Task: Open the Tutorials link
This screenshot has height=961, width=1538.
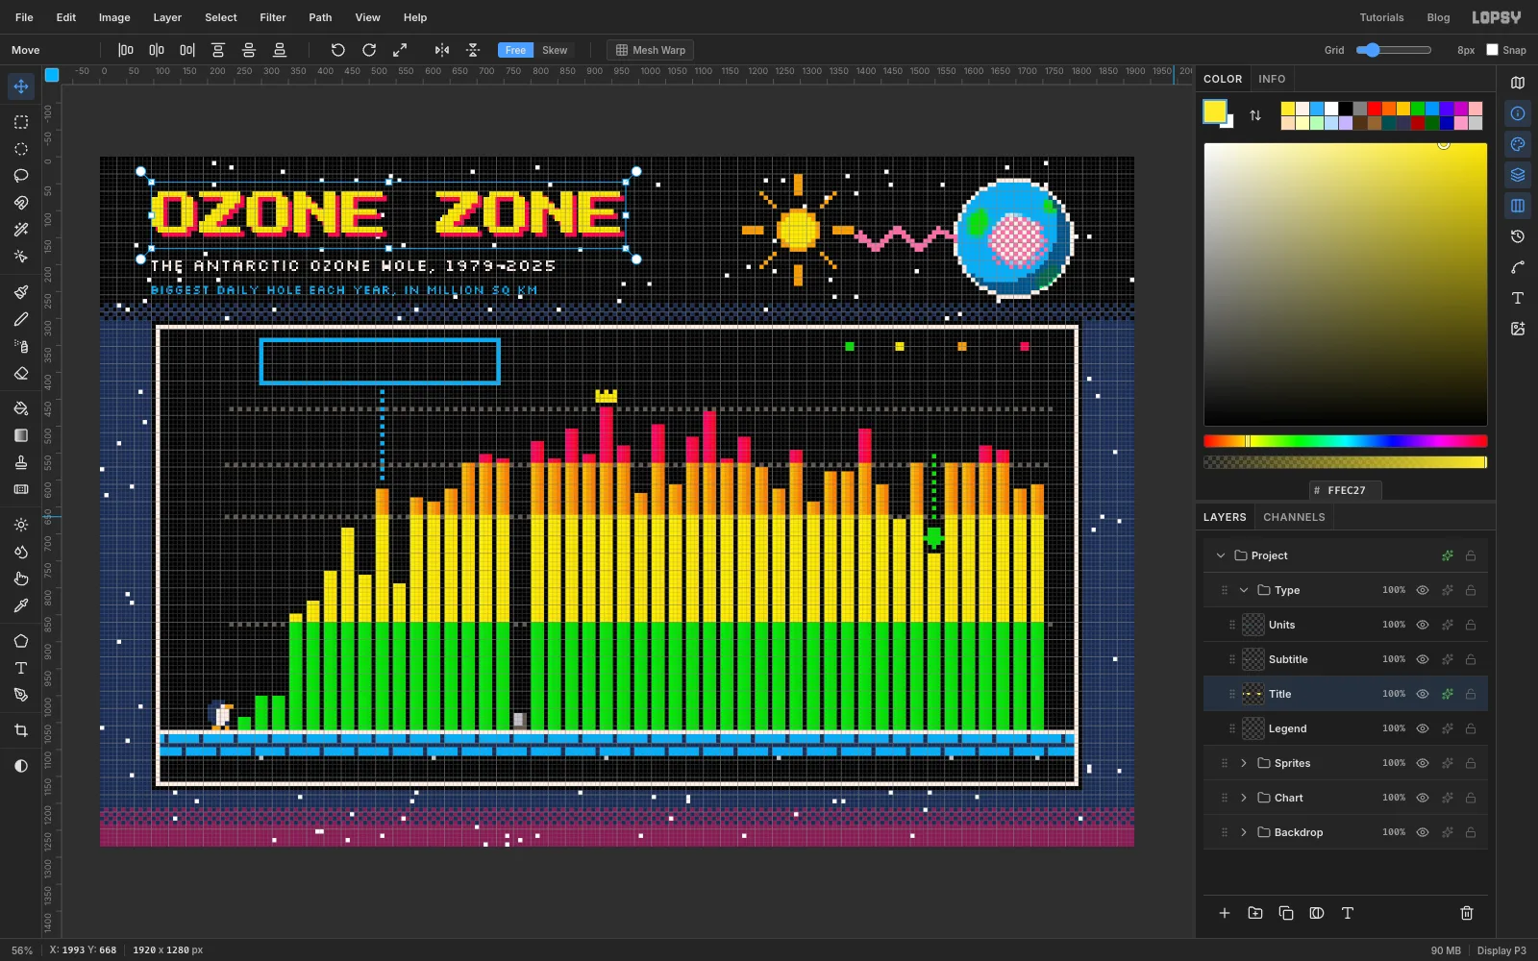Action: [x=1381, y=17]
